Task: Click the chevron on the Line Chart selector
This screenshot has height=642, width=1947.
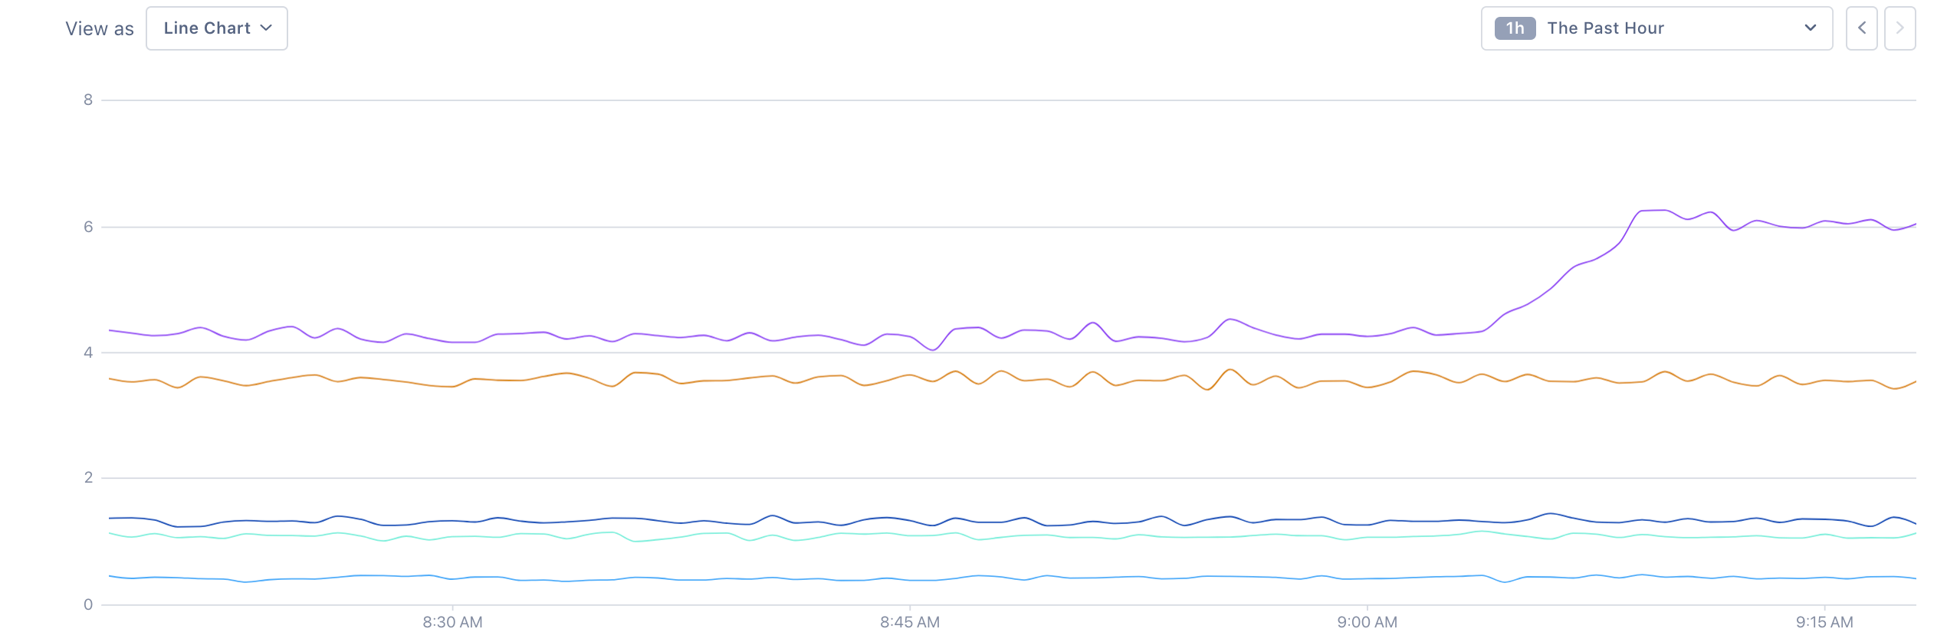Action: pos(268,28)
